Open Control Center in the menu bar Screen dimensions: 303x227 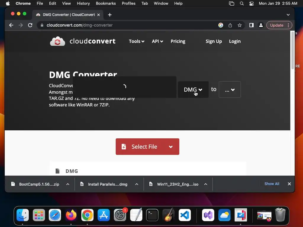pos(252,4)
